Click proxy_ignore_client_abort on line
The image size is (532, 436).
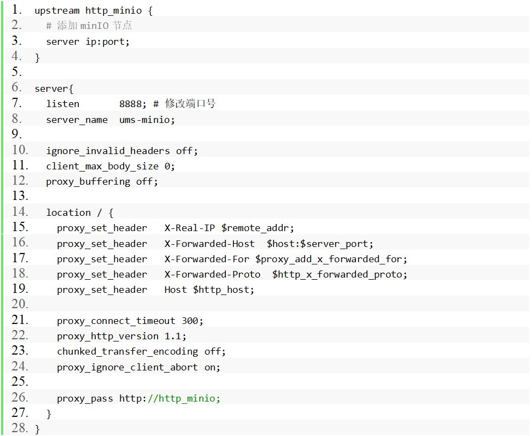tap(139, 368)
